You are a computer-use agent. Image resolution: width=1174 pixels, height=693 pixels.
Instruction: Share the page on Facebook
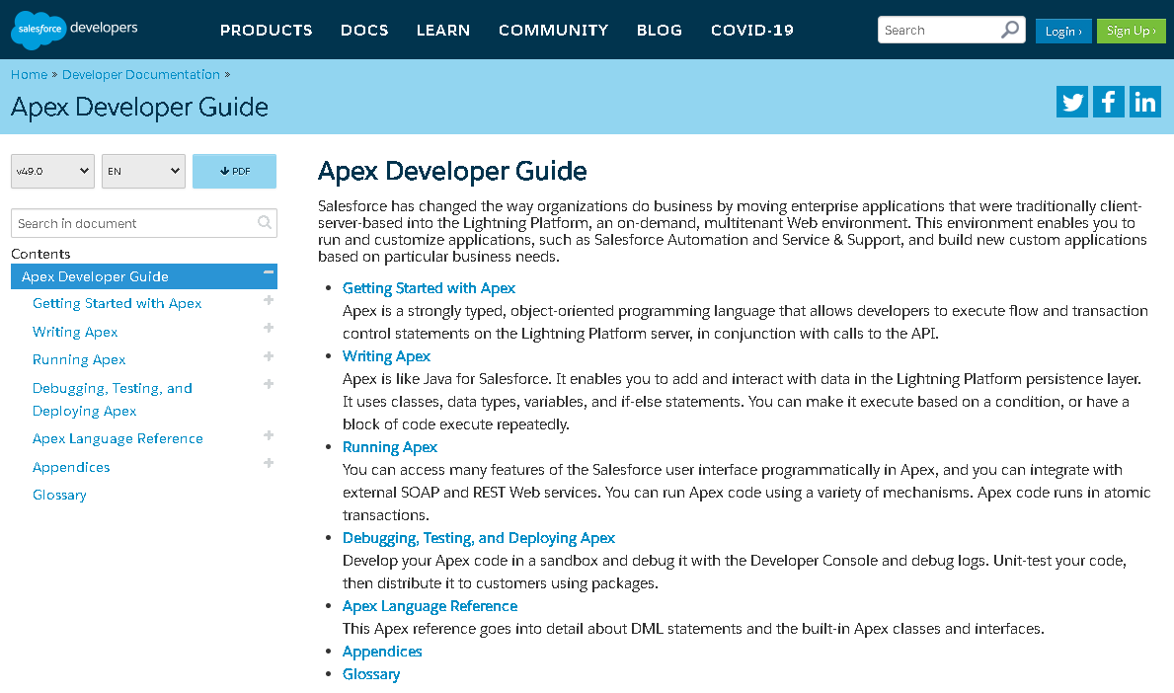coord(1108,101)
